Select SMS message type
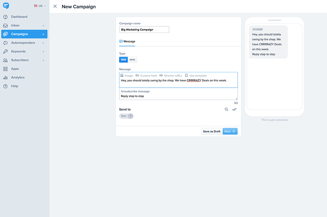The image size is (327, 217). click(124, 60)
